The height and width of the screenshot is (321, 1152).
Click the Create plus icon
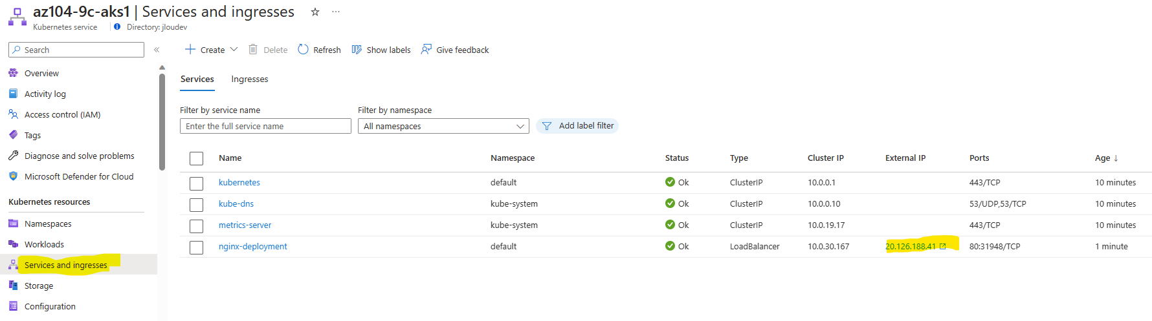coord(190,49)
